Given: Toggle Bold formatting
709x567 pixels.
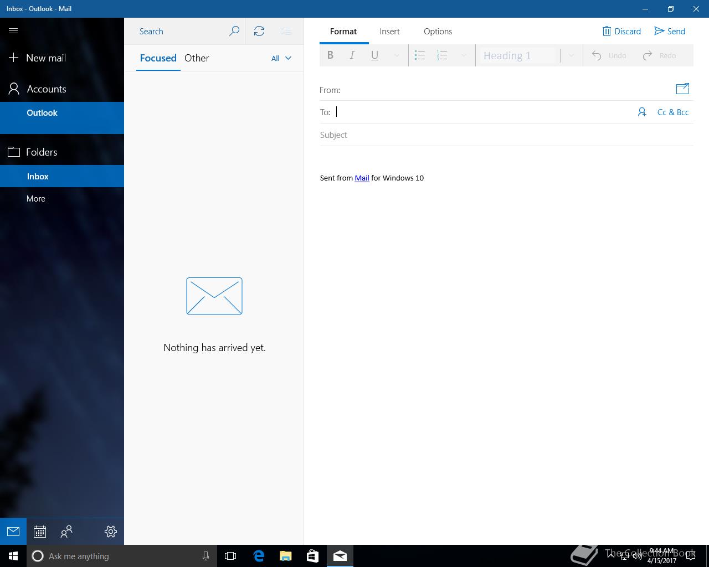Looking at the screenshot, I should point(330,55).
